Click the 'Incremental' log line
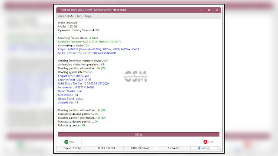Image resolution: width=278 pixels, height=156 pixels. 76,88
